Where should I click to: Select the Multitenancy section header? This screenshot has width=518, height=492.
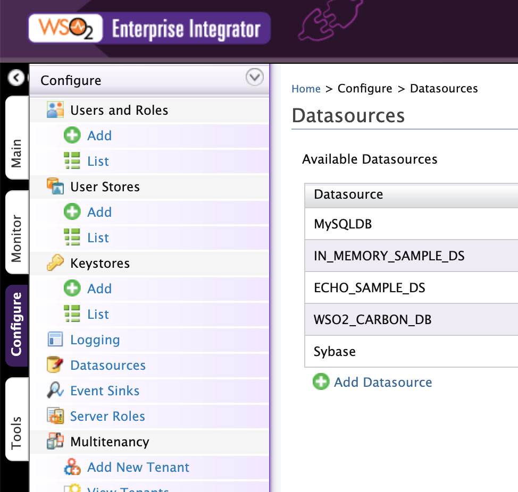[x=149, y=442]
